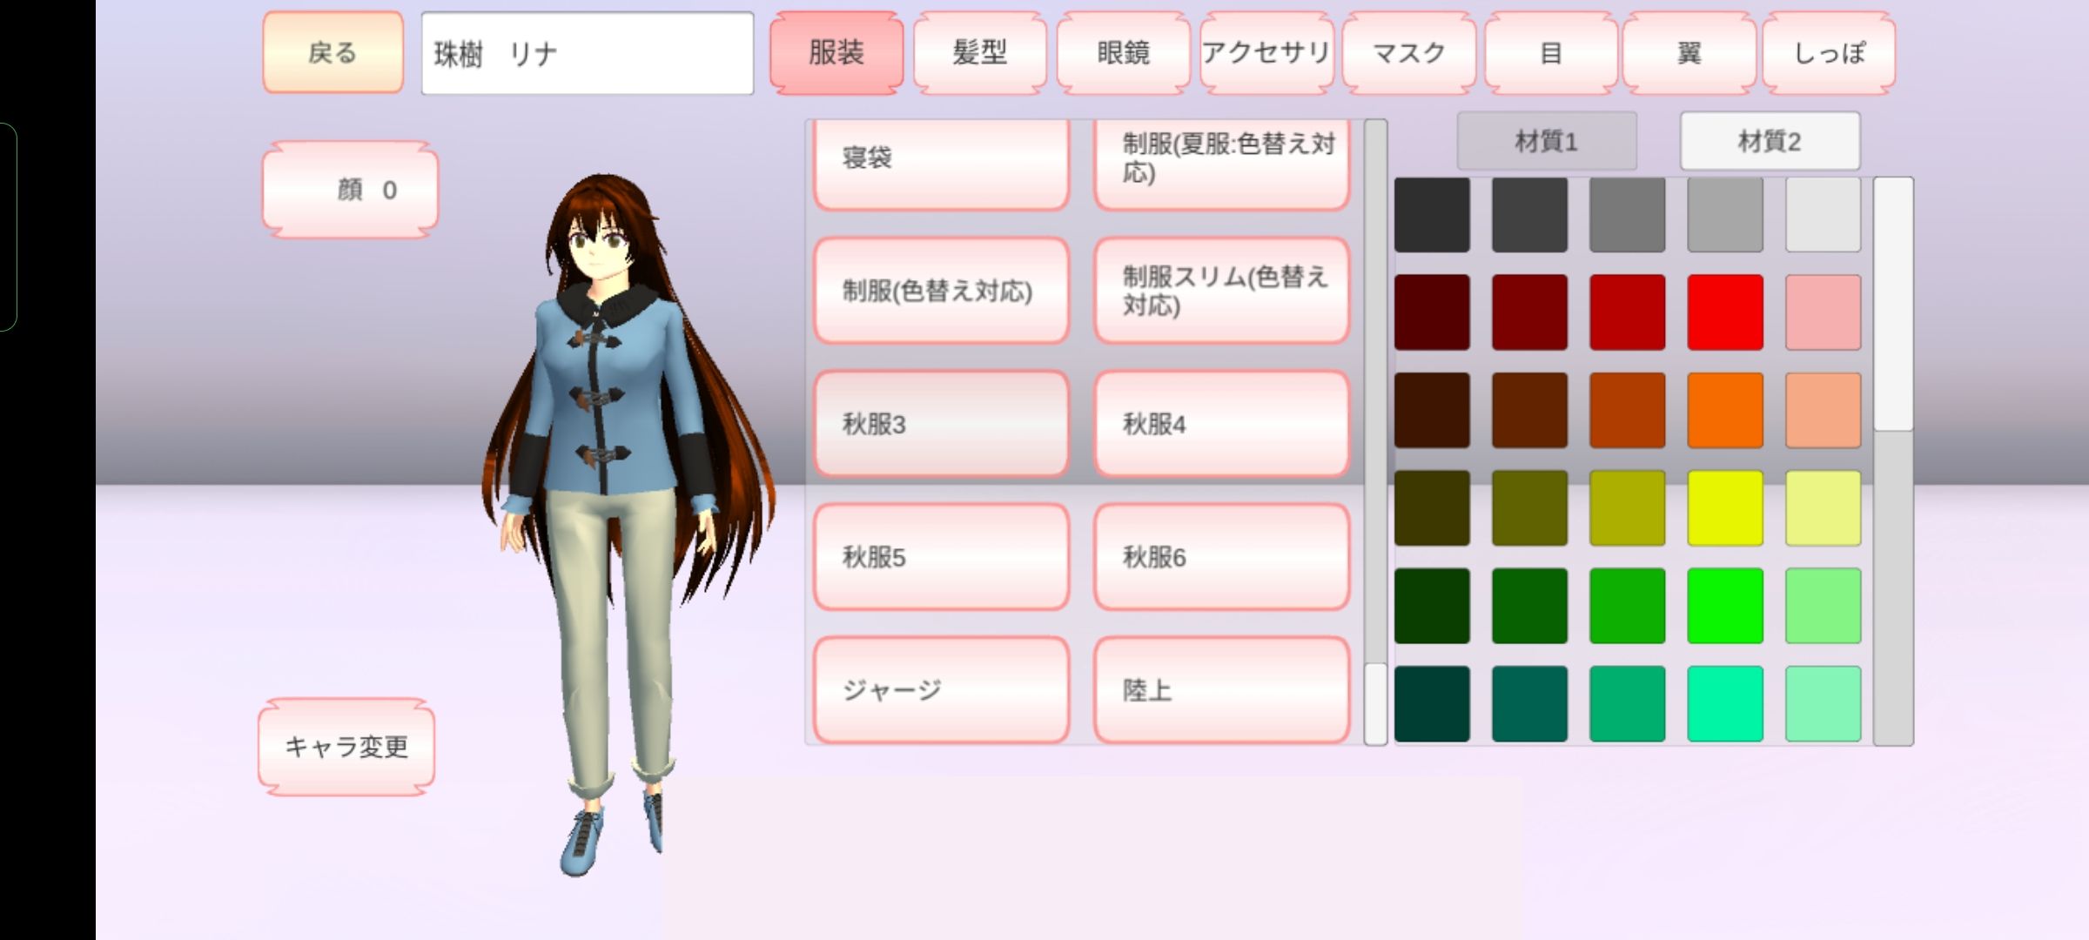Open the アクセサリ accessories tab
Viewport: 2089px width, 940px height.
1266,53
